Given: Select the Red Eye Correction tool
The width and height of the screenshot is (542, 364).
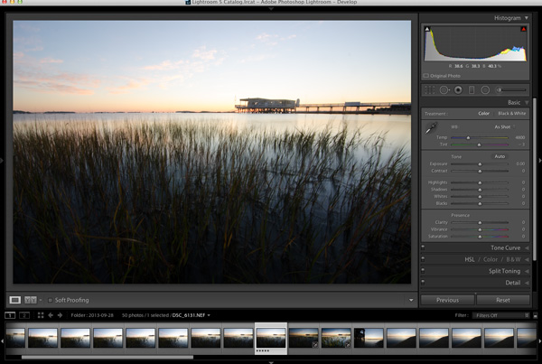Looking at the screenshot, I should coord(458,90).
